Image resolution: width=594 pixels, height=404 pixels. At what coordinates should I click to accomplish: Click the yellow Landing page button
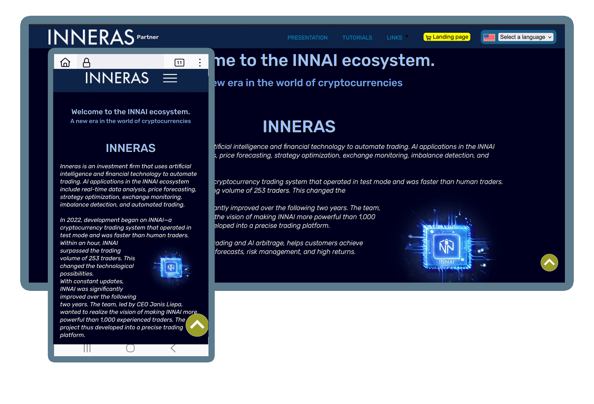tap(447, 37)
